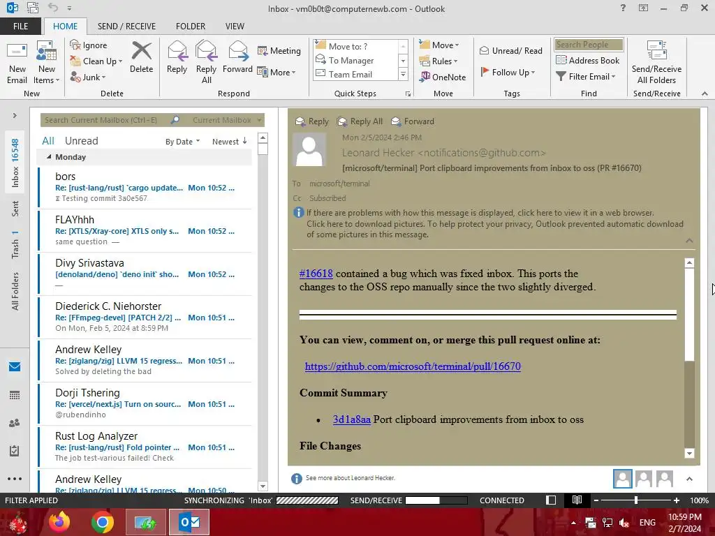Screen dimensions: 715x536
Task: Click the ribbon Reply button
Action: tap(177, 57)
